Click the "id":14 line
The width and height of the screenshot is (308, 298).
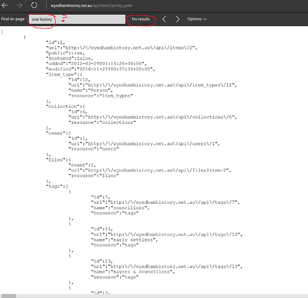point(102,229)
